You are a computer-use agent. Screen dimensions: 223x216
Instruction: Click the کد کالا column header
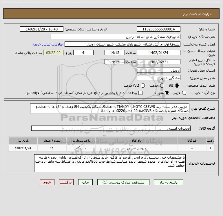pos(192,141)
